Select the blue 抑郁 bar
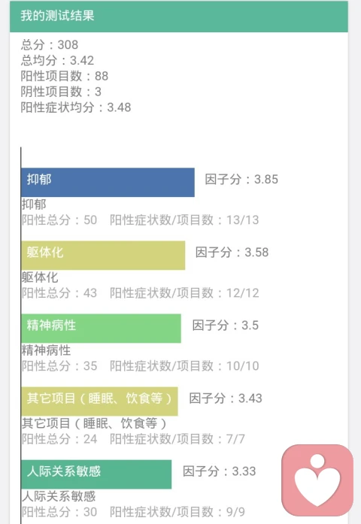 click(x=108, y=182)
